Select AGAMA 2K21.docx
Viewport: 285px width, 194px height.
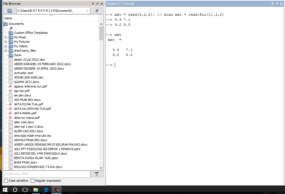(27, 82)
